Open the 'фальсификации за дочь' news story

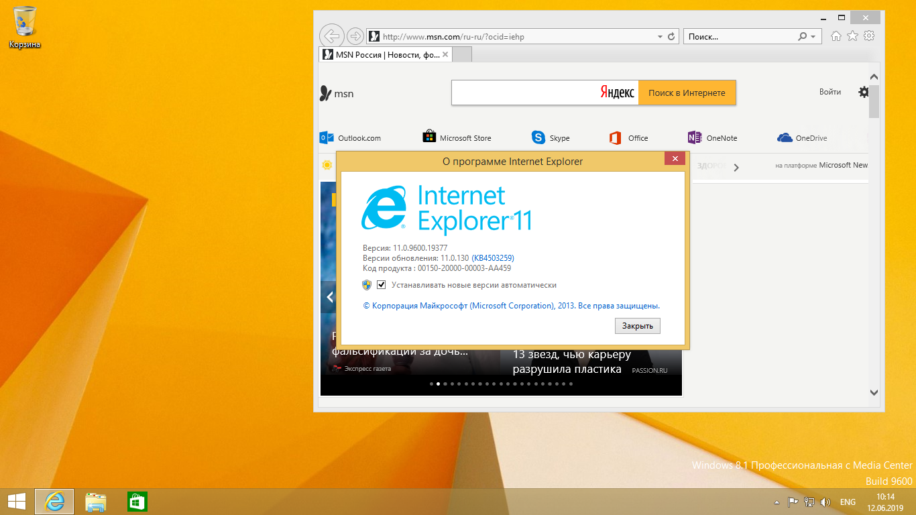point(400,351)
